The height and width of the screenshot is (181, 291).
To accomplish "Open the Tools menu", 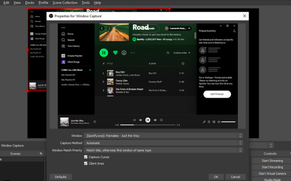I will coord(86,3).
